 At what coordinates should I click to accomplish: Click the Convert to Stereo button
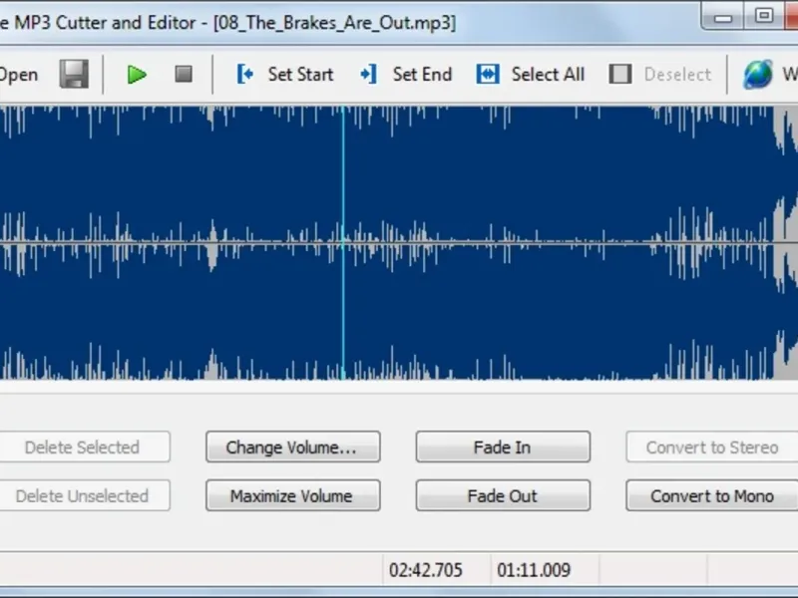(712, 447)
